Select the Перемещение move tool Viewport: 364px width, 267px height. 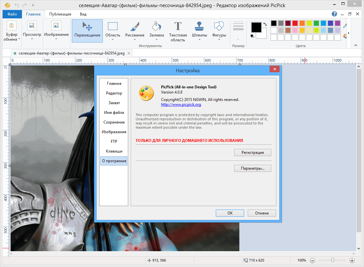click(x=87, y=31)
